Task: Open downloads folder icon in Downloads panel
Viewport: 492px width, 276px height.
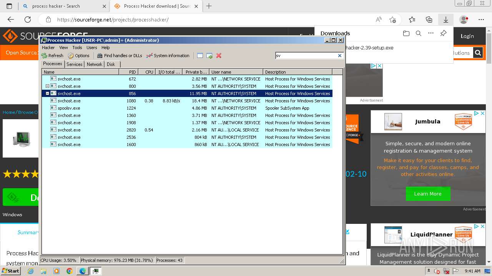Action: [x=406, y=33]
